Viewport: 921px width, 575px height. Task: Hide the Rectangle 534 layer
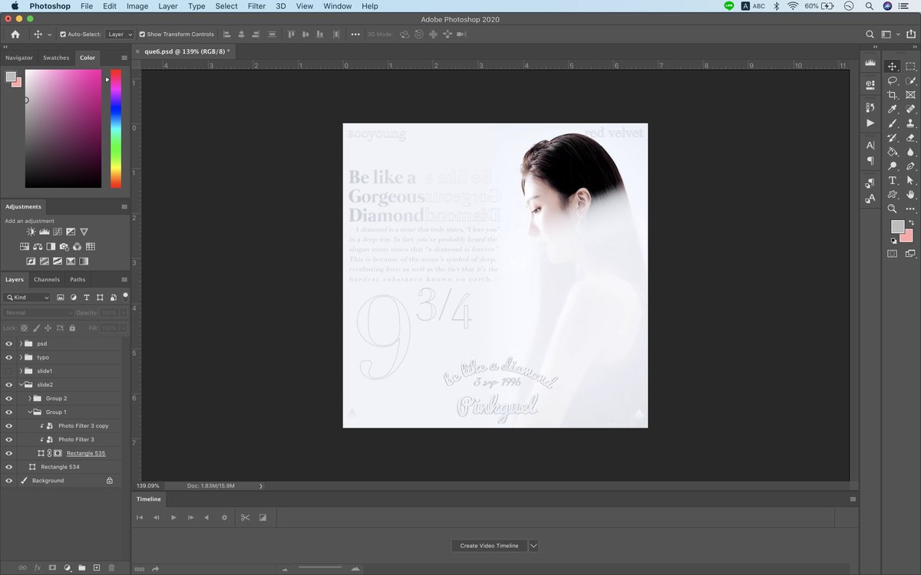tap(9, 467)
